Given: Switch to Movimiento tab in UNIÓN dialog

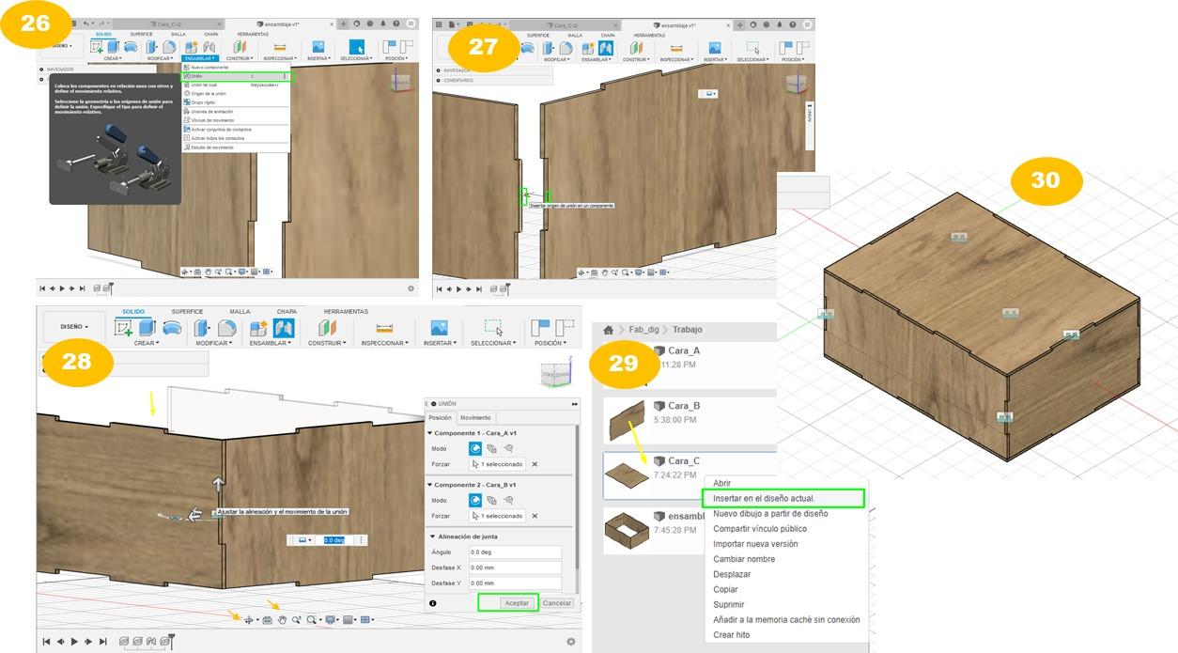Looking at the screenshot, I should click(x=474, y=417).
